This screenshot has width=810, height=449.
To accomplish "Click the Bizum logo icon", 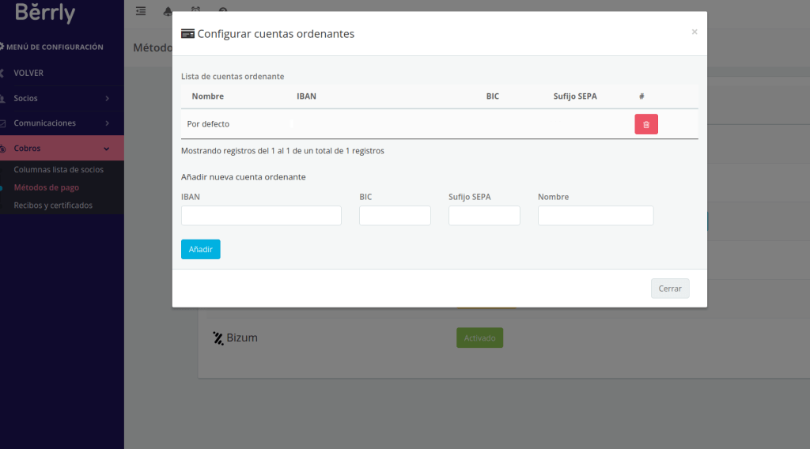I will tap(218, 338).
